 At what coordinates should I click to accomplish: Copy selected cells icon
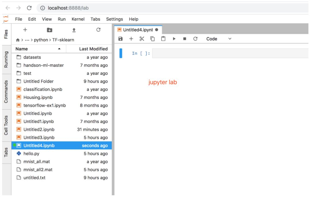pos(152,39)
